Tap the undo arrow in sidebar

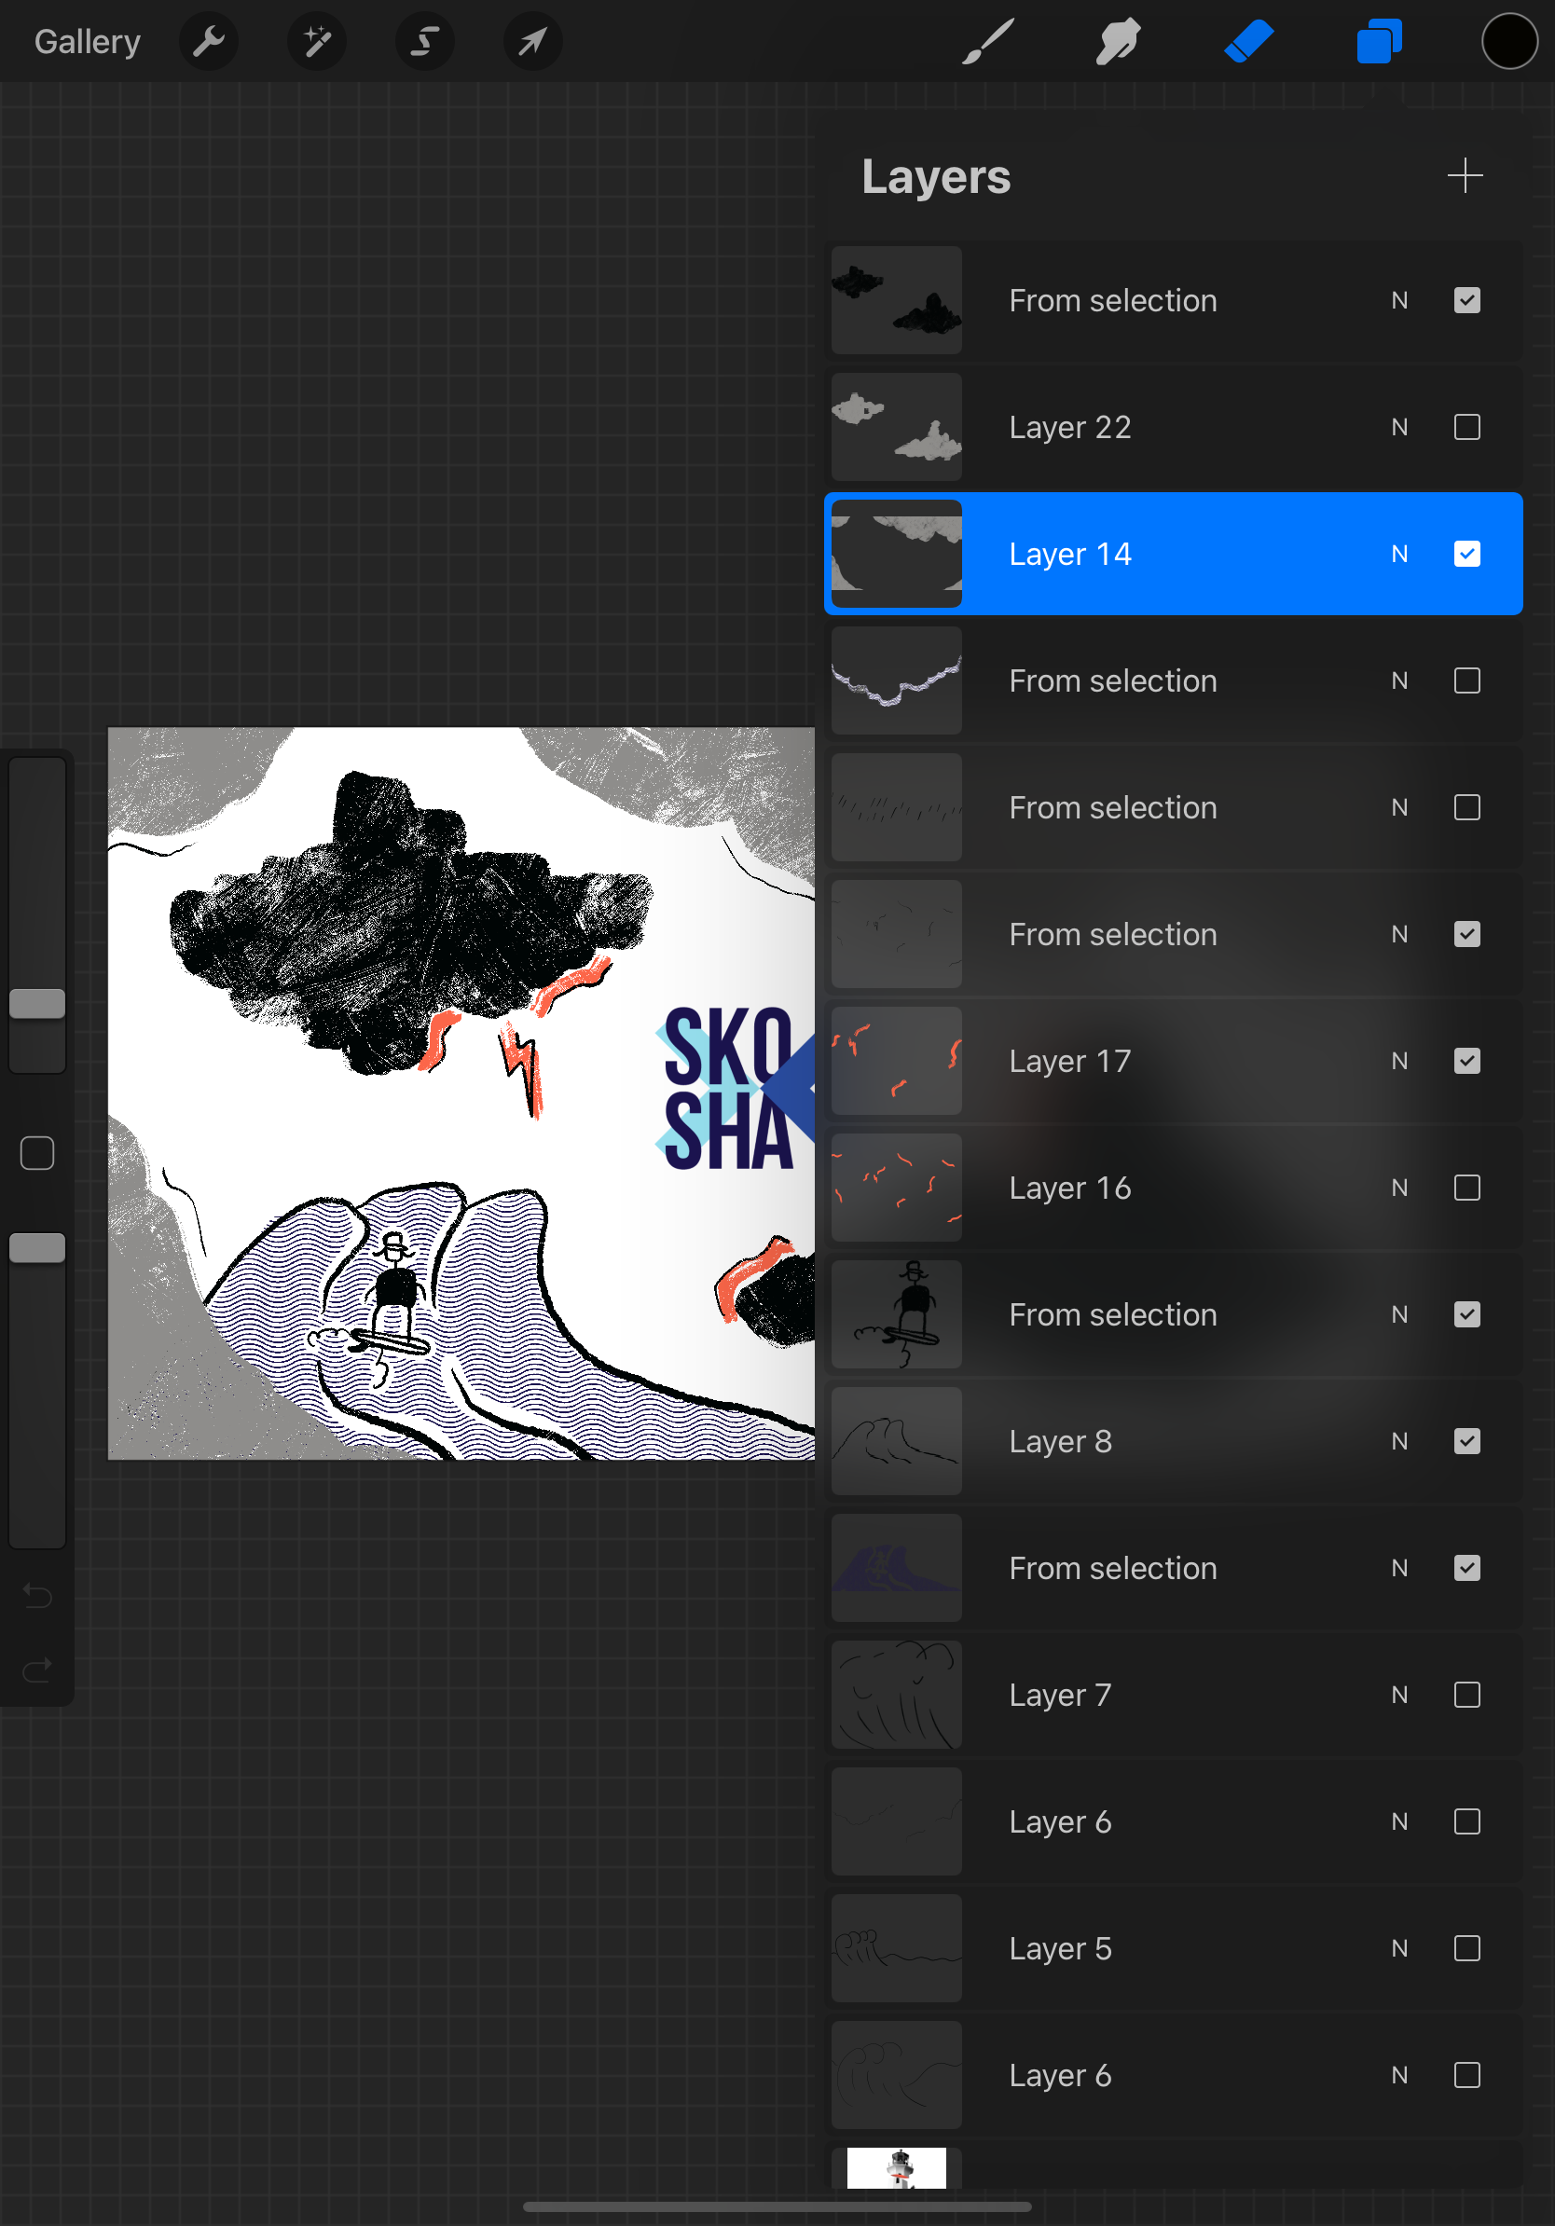pos(37,1596)
